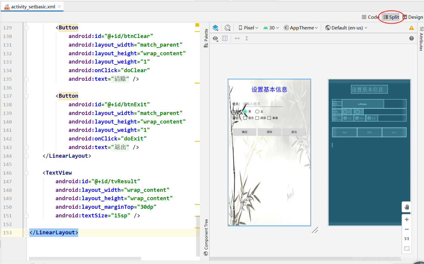
Task: Select the 设置基本信息 title in blueprint view
Action: [369, 89]
